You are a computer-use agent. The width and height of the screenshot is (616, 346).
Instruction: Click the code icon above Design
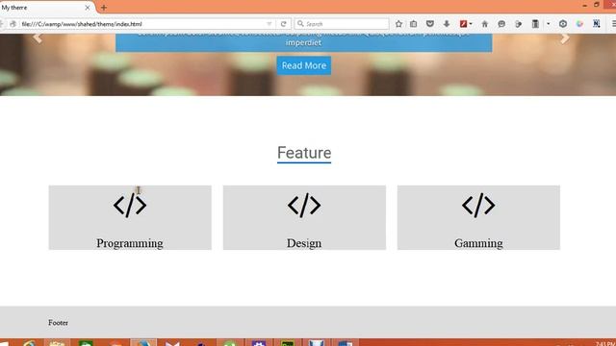[x=304, y=205]
